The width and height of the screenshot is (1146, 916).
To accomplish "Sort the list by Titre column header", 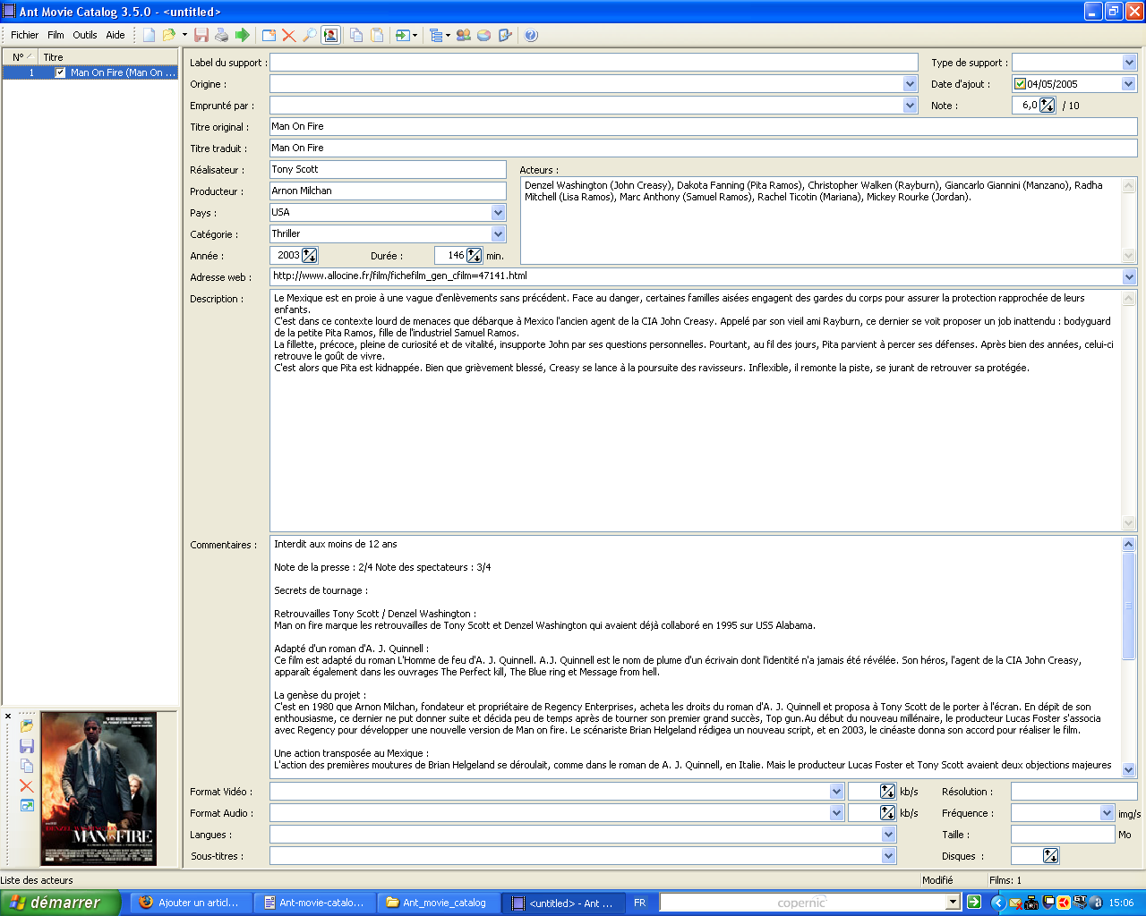I will pyautogui.click(x=108, y=56).
